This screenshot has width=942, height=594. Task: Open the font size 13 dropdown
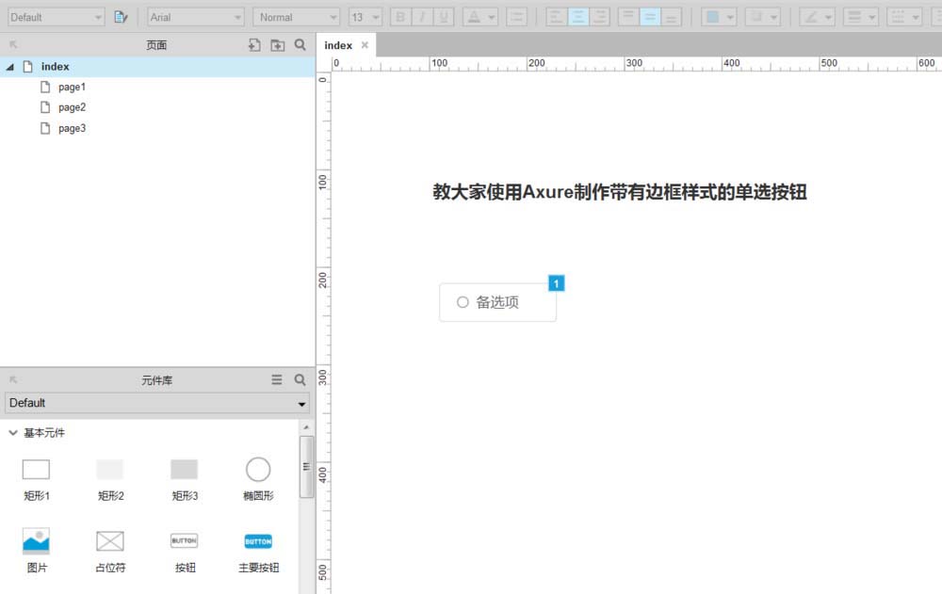365,18
